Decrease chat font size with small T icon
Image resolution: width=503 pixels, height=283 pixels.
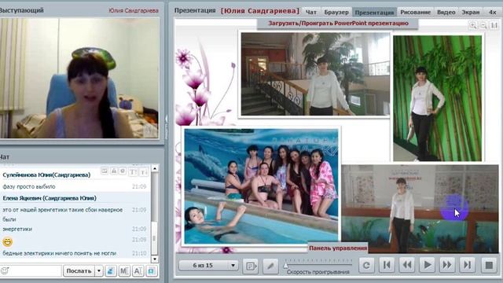tap(143, 172)
